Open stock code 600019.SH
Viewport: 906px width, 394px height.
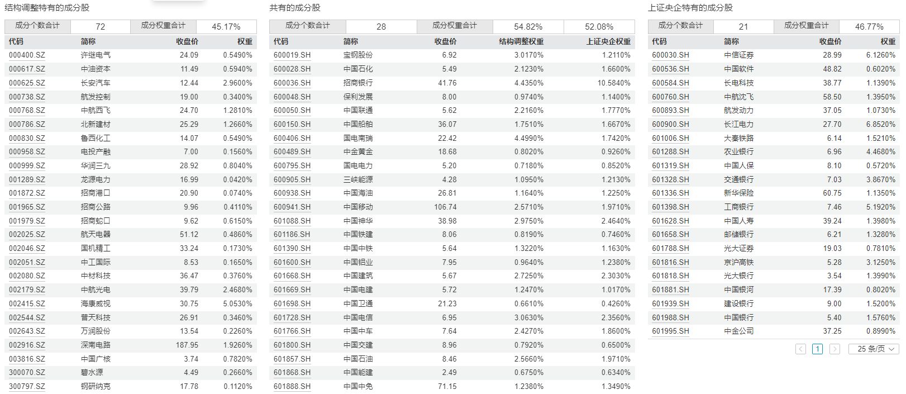292,55
